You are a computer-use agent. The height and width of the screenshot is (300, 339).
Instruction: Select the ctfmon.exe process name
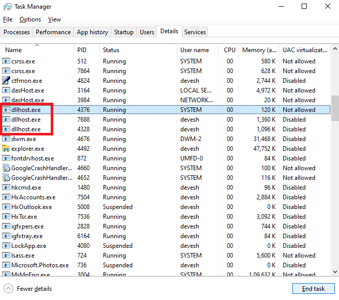pyautogui.click(x=27, y=81)
